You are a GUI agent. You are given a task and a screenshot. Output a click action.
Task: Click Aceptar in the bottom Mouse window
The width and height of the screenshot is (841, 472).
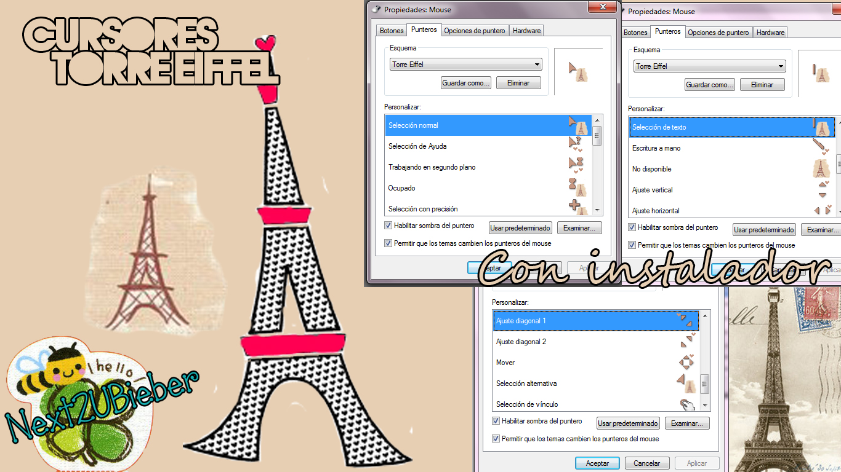point(597,463)
